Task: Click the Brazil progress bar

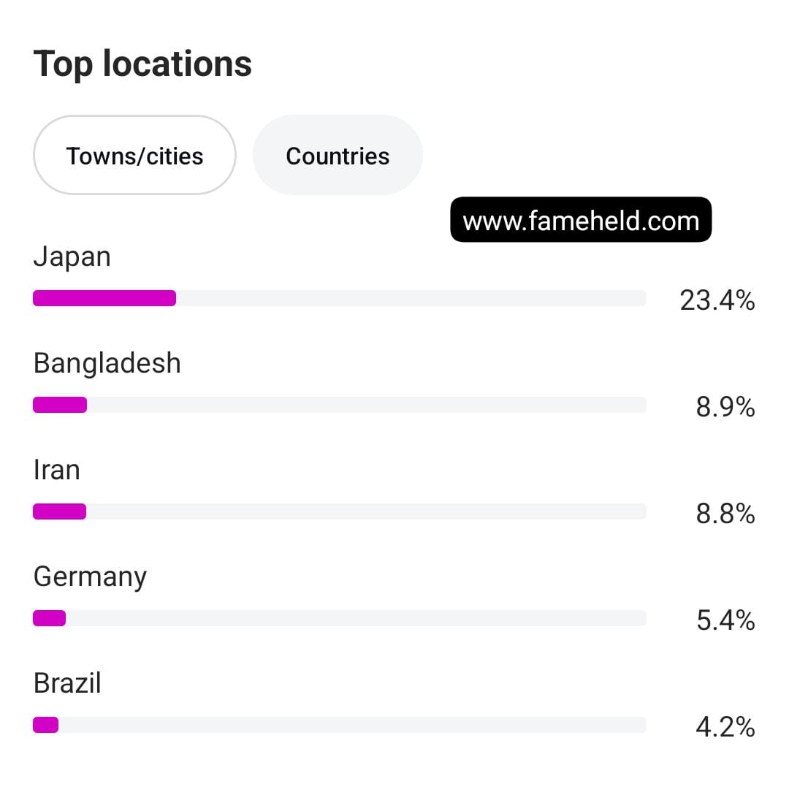Action: click(x=340, y=725)
